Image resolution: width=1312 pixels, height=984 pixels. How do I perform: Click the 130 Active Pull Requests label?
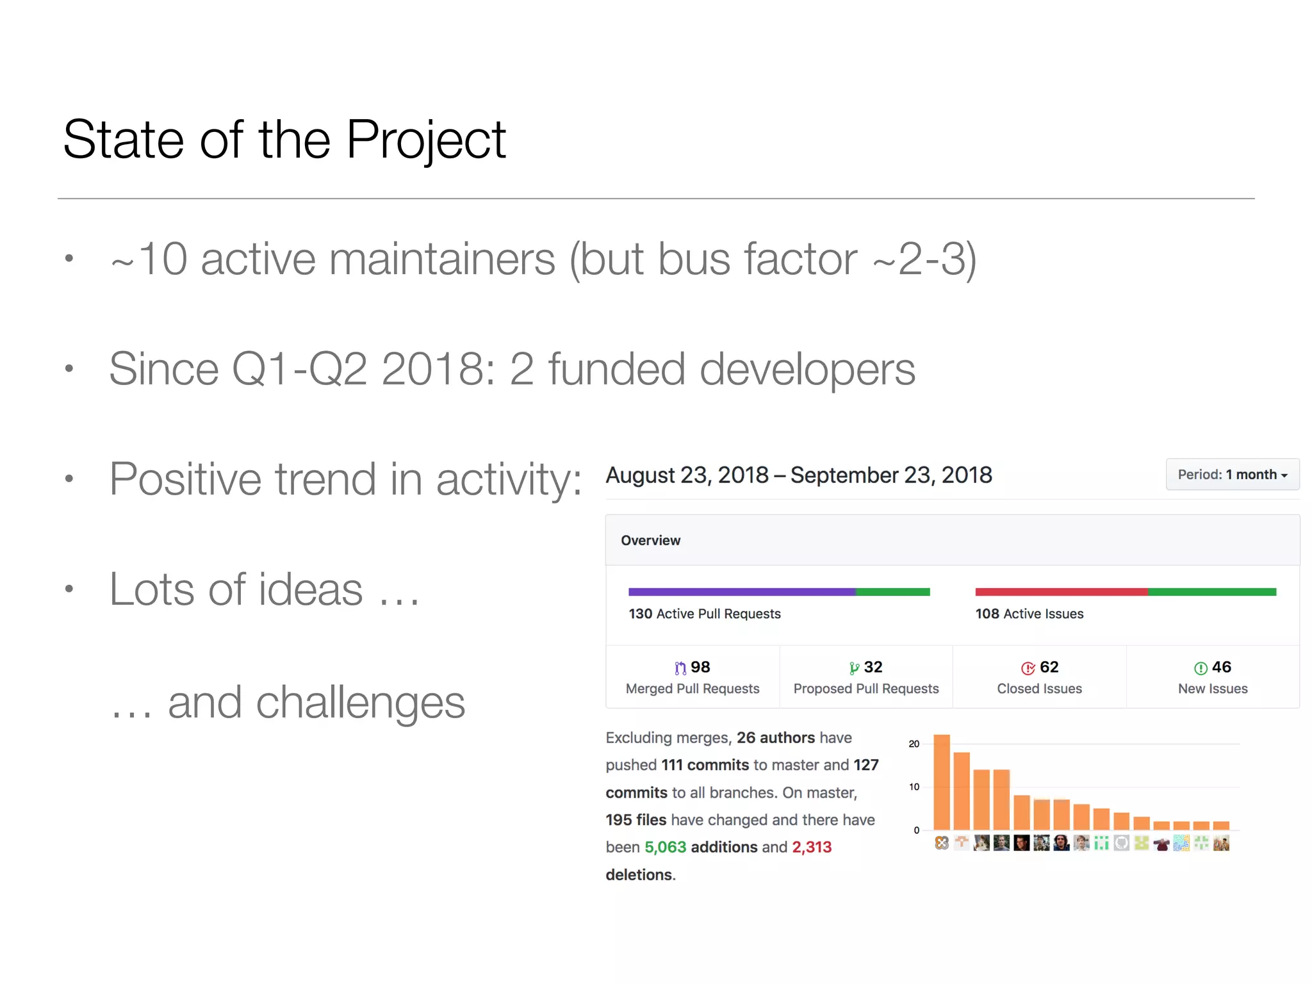click(705, 614)
